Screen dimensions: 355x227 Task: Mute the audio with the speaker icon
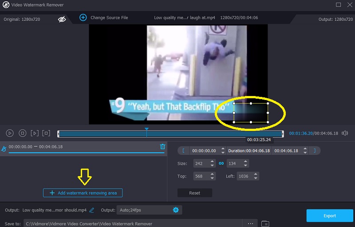(x=345, y=133)
